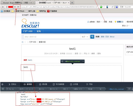This screenshot has height=106, width=133.
Task: Select td#article_content in inspector breadcrumb
Action: [116, 89]
